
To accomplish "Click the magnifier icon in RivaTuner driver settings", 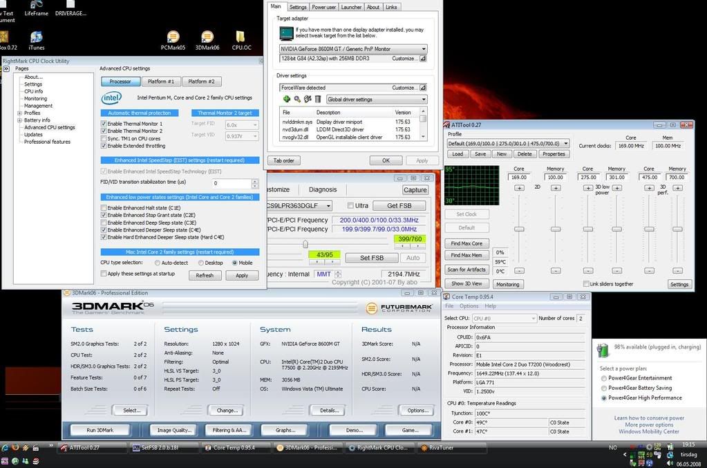I will 297,99.
